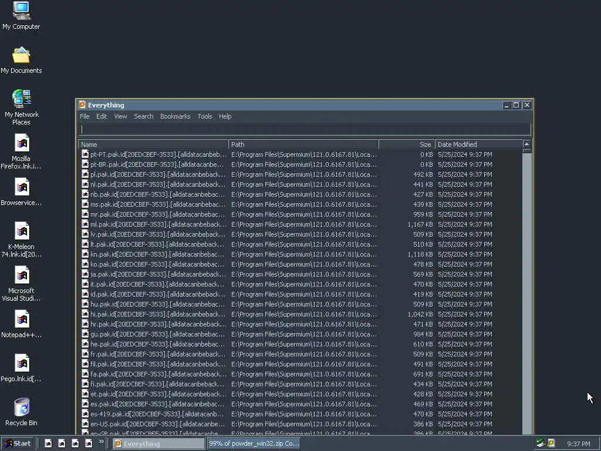Screen dimensions: 601x451
Task: Select the Microsoft Visual Studio desktop icon
Action: pos(22,275)
